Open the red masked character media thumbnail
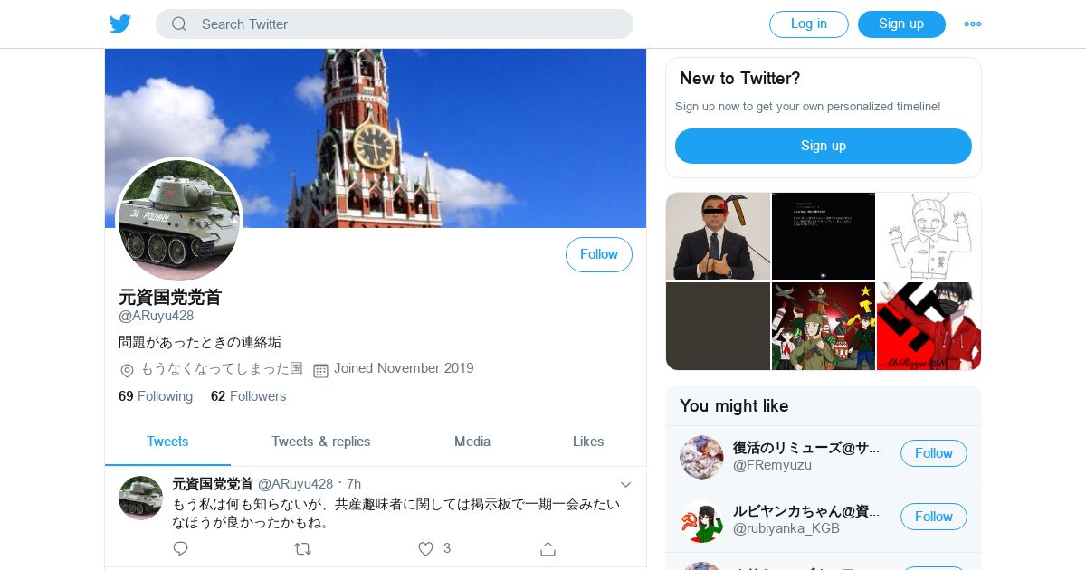 pos(929,326)
